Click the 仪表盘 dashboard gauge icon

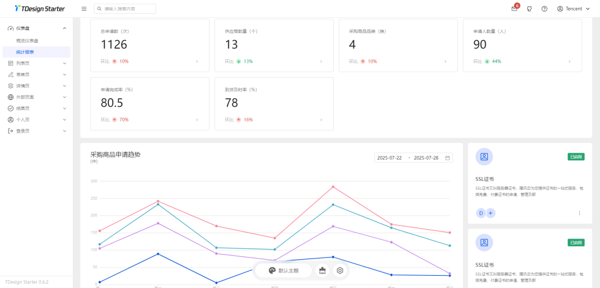[x=11, y=28]
